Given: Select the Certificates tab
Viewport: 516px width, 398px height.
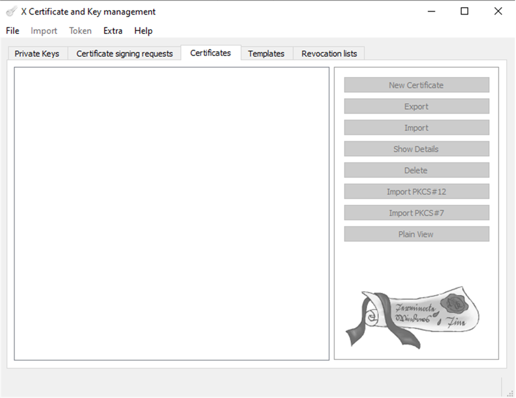Looking at the screenshot, I should click(210, 52).
